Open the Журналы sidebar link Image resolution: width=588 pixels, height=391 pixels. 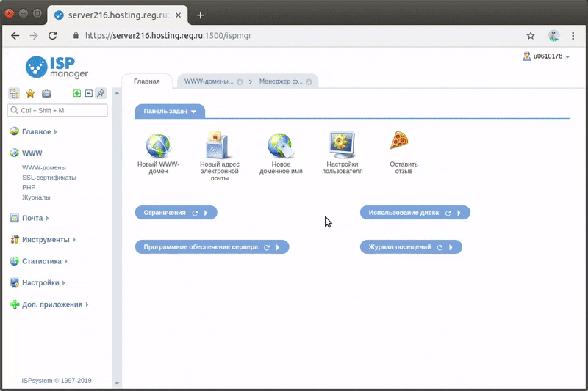[36, 197]
